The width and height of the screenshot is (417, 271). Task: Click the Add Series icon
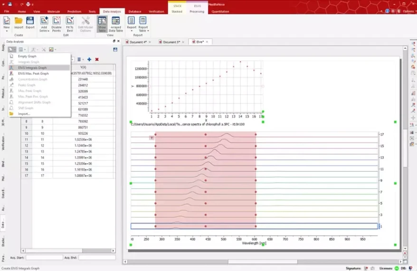[x=44, y=21]
